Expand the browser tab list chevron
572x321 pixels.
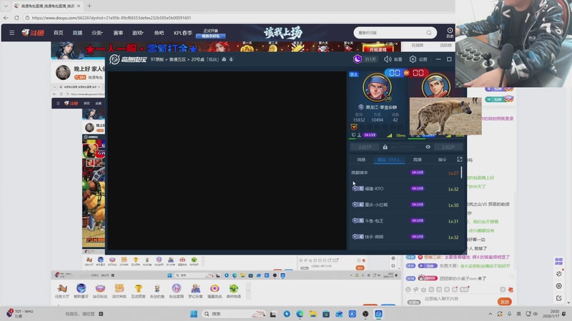pos(6,6)
